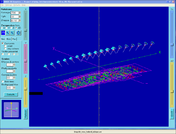Decrease Zkappa rotation with down arrow
Screen dimensions: 176x134
[20, 21]
